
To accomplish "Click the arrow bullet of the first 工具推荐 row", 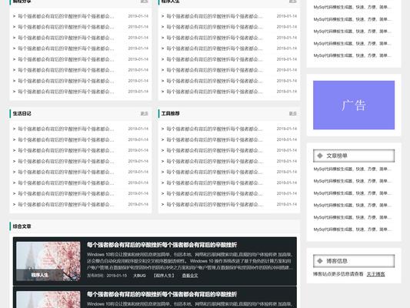I will pyautogui.click(x=162, y=129).
